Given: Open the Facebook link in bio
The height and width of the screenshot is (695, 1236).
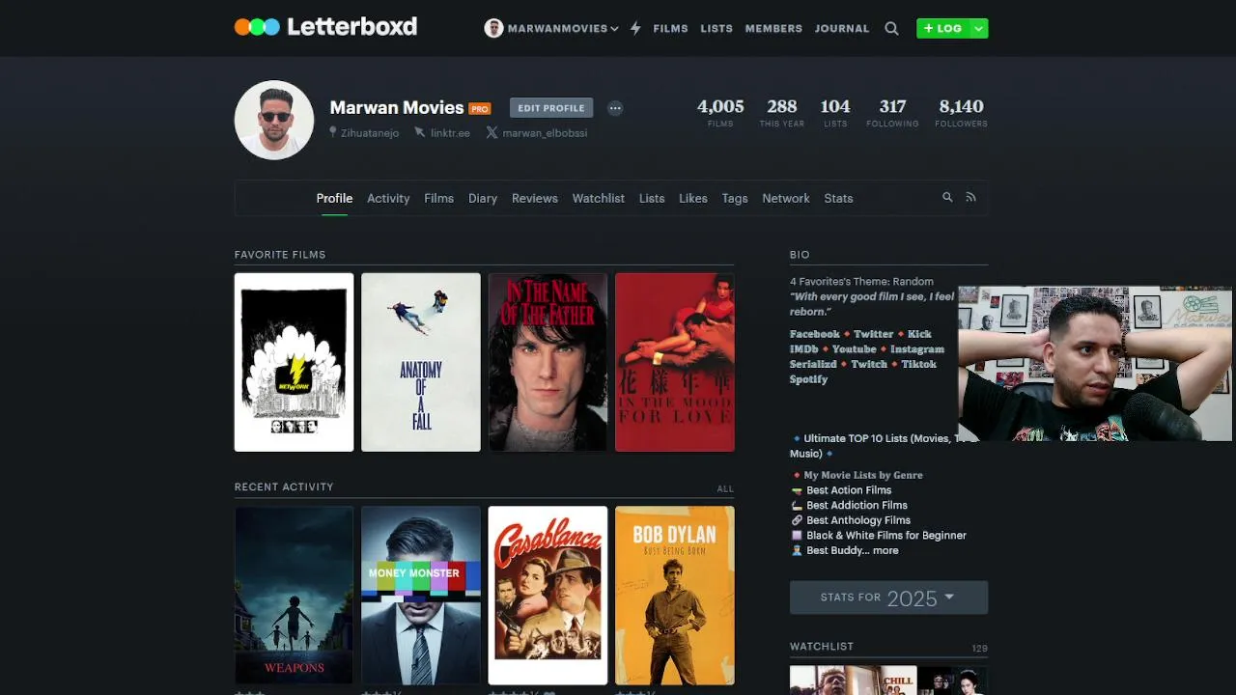Looking at the screenshot, I should [815, 334].
